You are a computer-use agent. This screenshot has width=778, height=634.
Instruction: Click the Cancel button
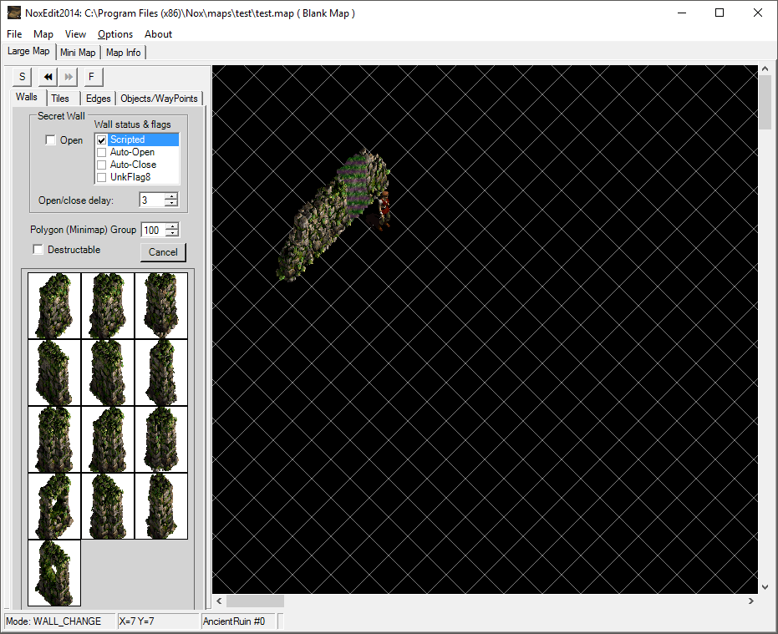(x=163, y=252)
